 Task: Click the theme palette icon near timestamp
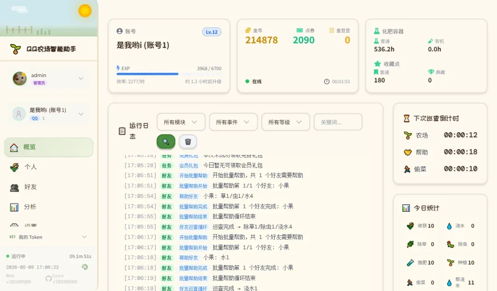(85, 267)
